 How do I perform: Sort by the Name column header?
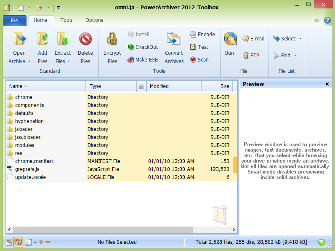point(46,86)
